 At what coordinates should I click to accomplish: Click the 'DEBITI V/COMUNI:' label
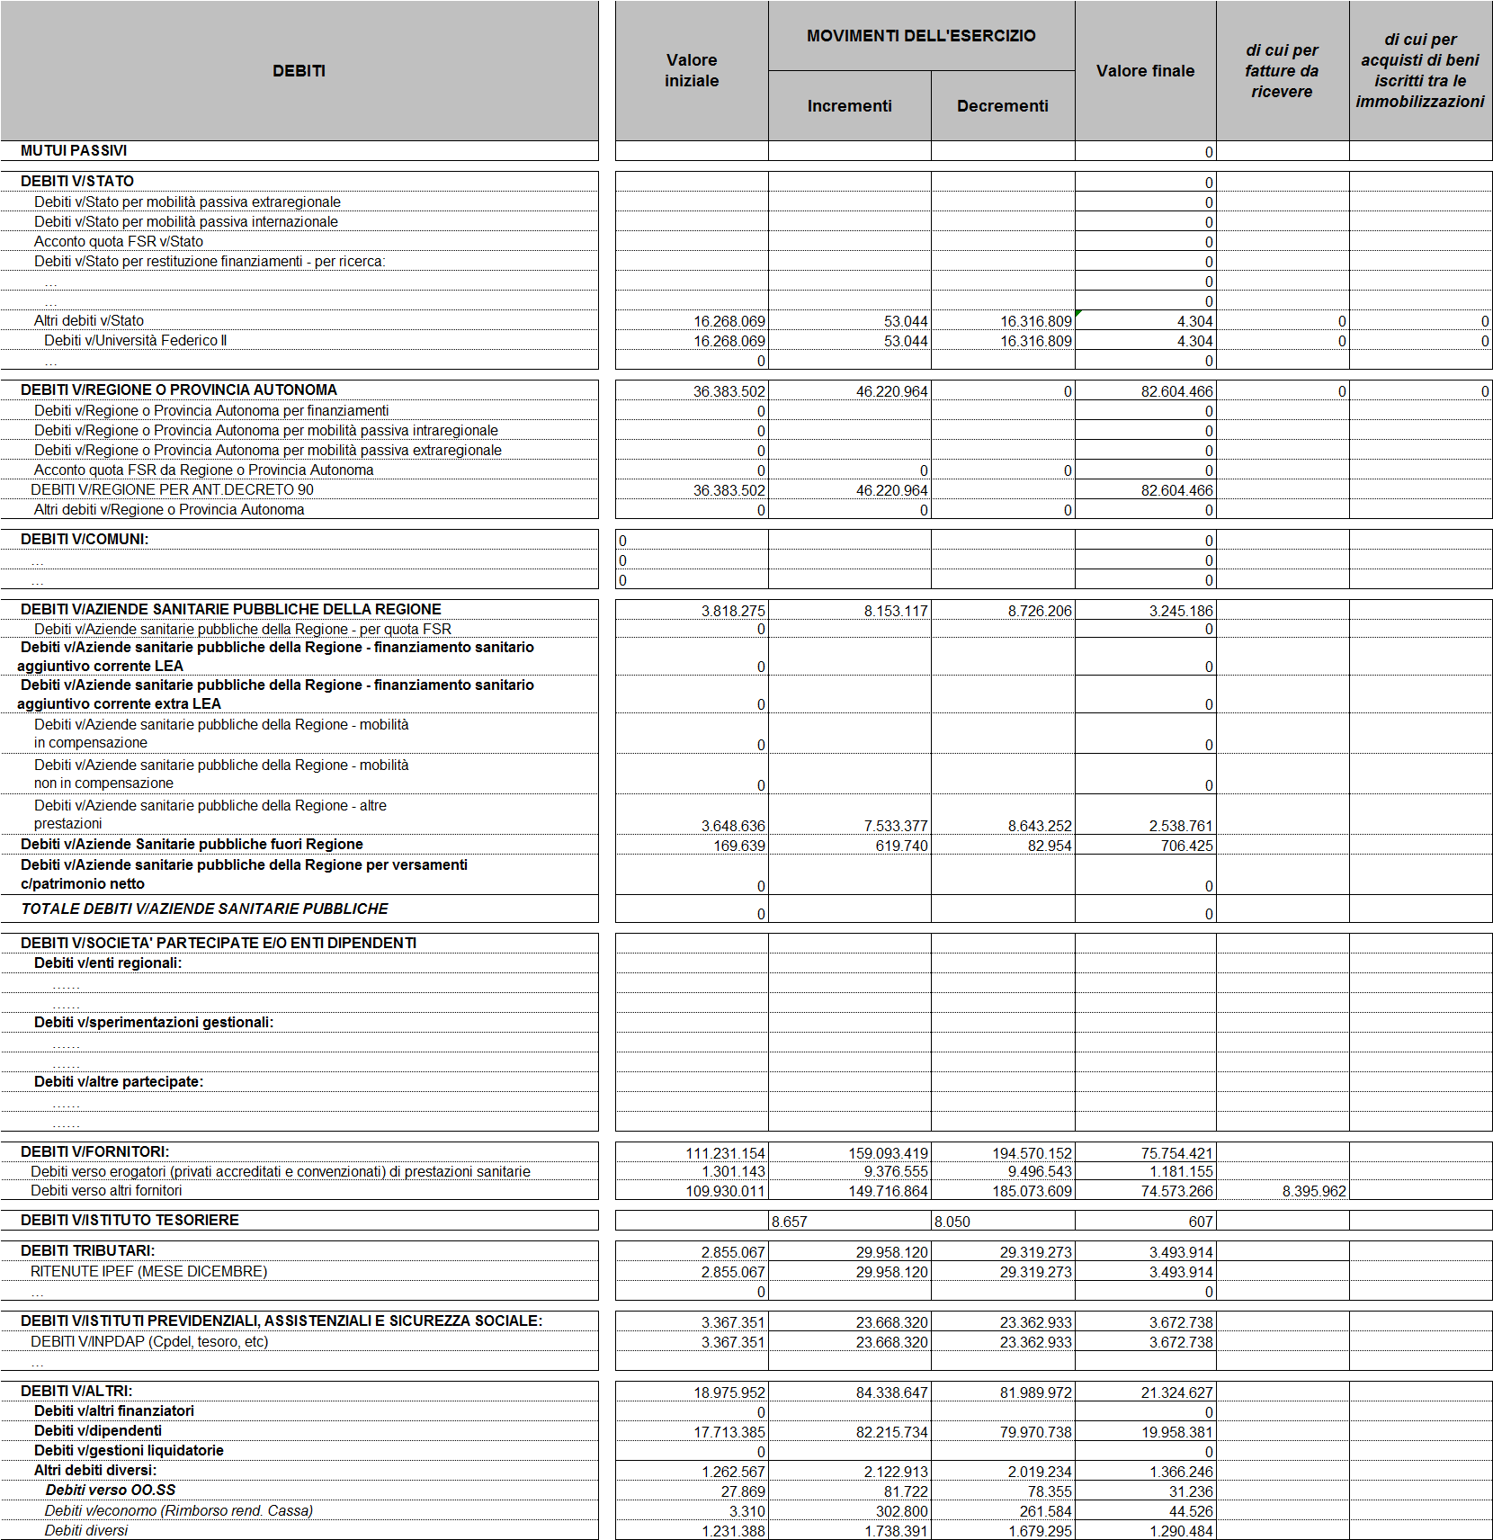coord(85,539)
